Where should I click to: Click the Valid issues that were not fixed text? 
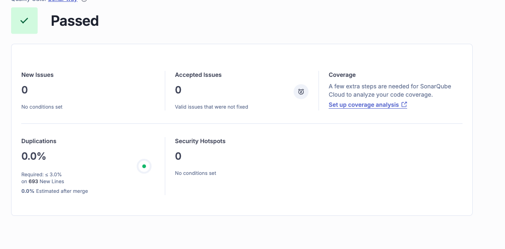211,107
